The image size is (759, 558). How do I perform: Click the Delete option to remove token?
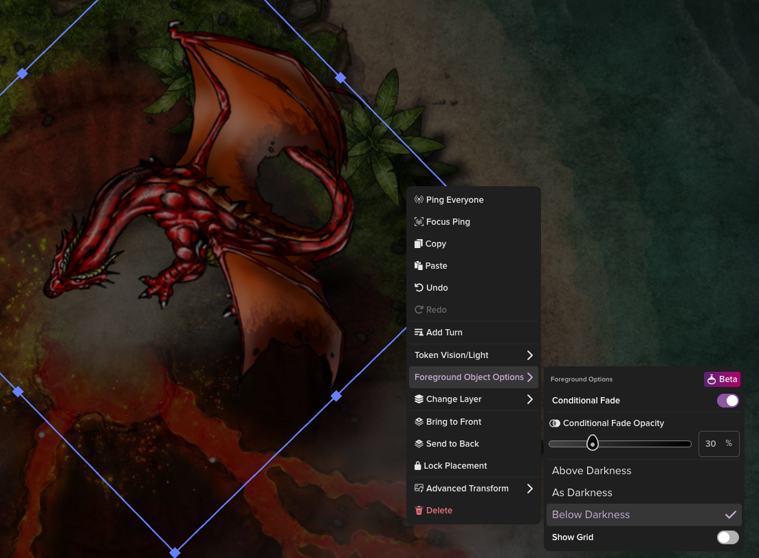tap(433, 510)
